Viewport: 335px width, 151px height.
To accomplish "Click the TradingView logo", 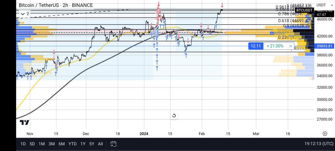I will point(24,122).
